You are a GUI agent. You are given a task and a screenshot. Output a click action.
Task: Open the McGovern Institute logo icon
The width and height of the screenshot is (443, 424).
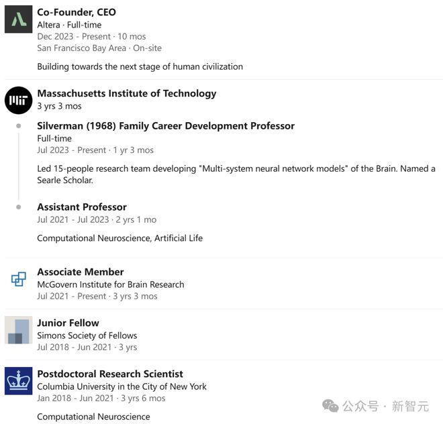[18, 278]
